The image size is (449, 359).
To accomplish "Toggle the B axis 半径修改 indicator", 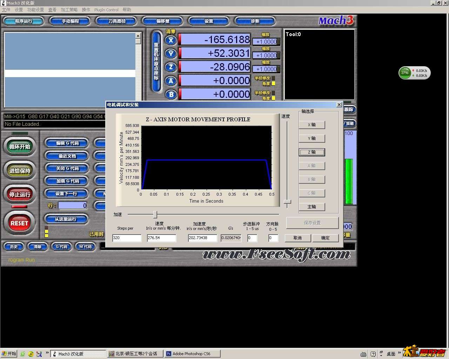I will click(273, 93).
